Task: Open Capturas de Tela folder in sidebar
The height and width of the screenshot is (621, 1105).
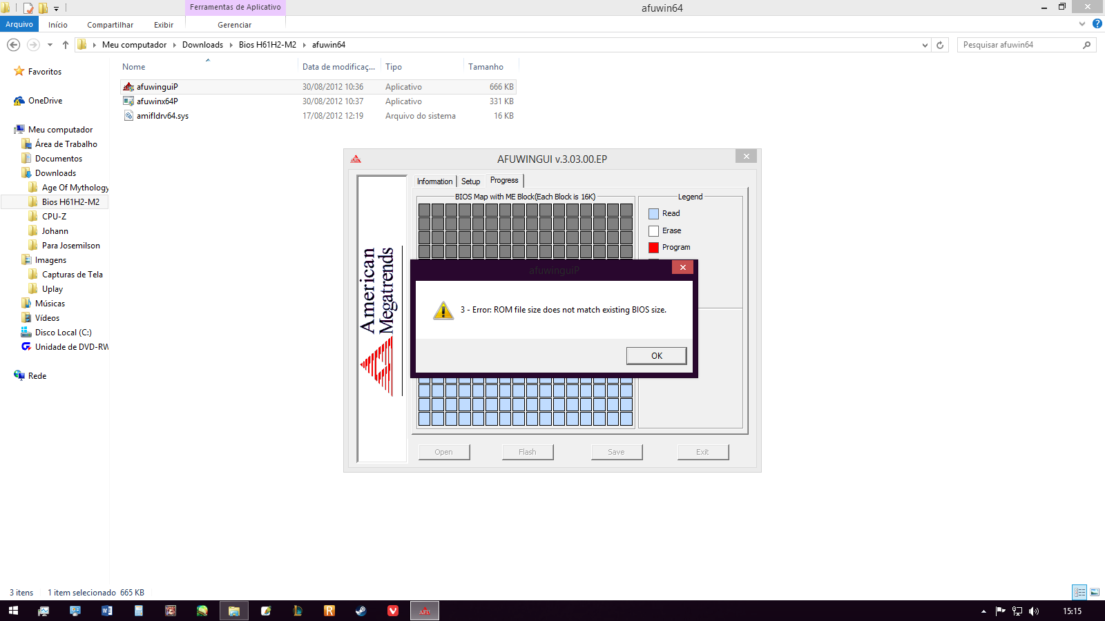Action: (x=72, y=275)
